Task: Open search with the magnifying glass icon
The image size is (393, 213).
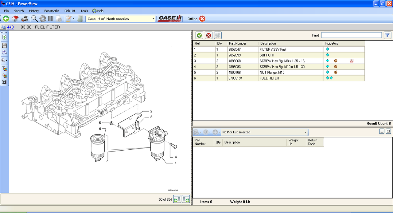Action: (34, 19)
